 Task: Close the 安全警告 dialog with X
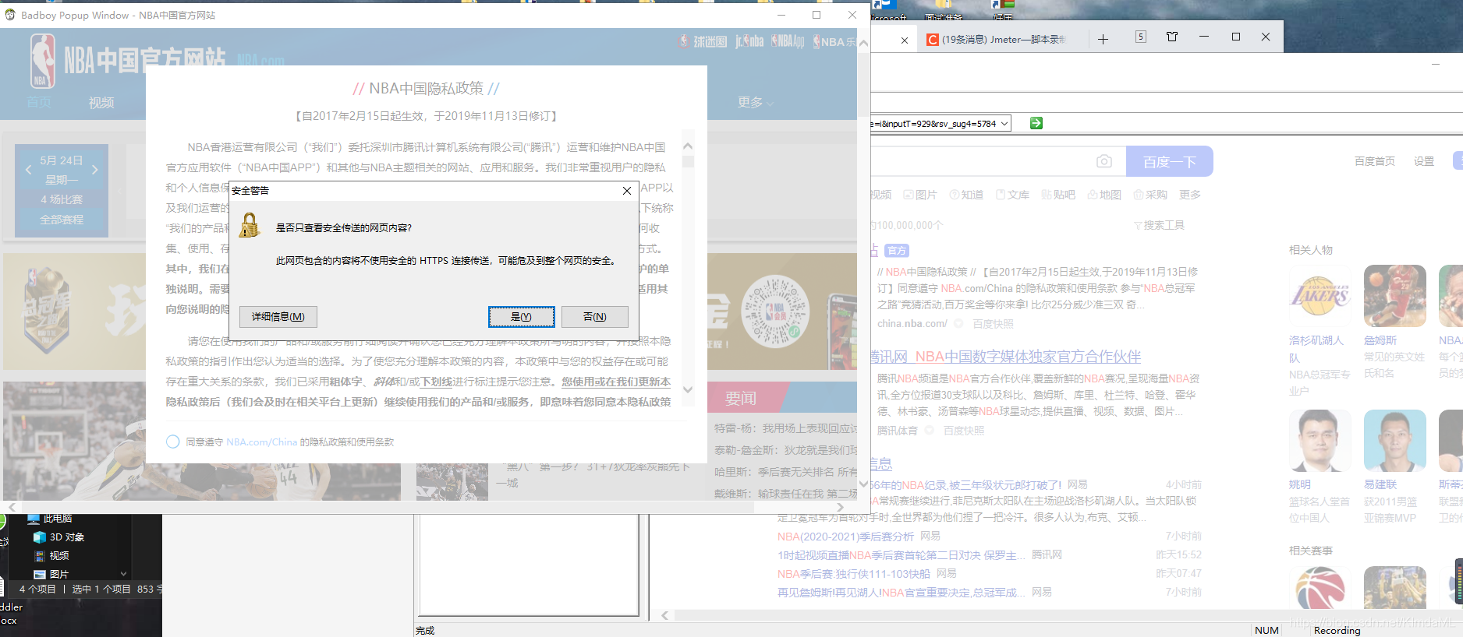pos(627,191)
